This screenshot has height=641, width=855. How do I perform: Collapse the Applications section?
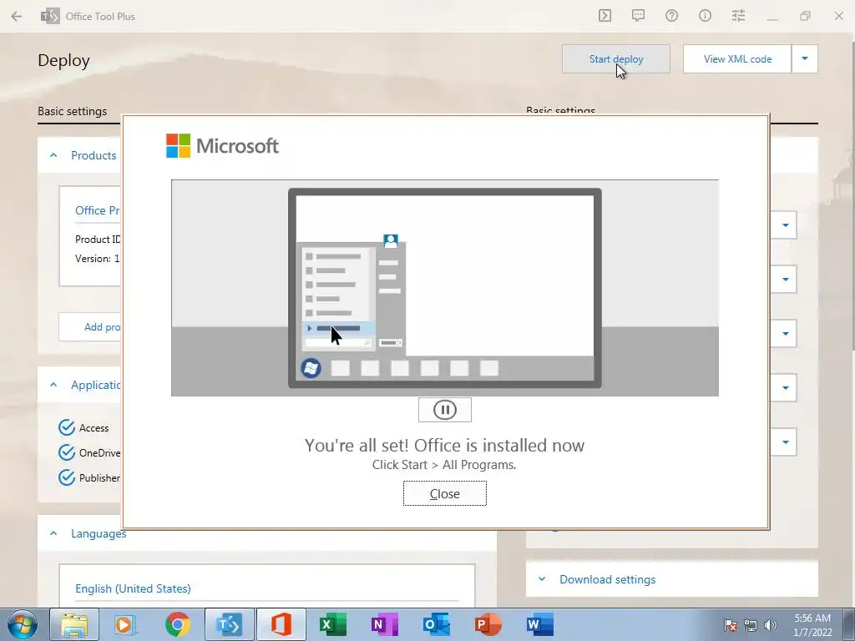point(53,385)
